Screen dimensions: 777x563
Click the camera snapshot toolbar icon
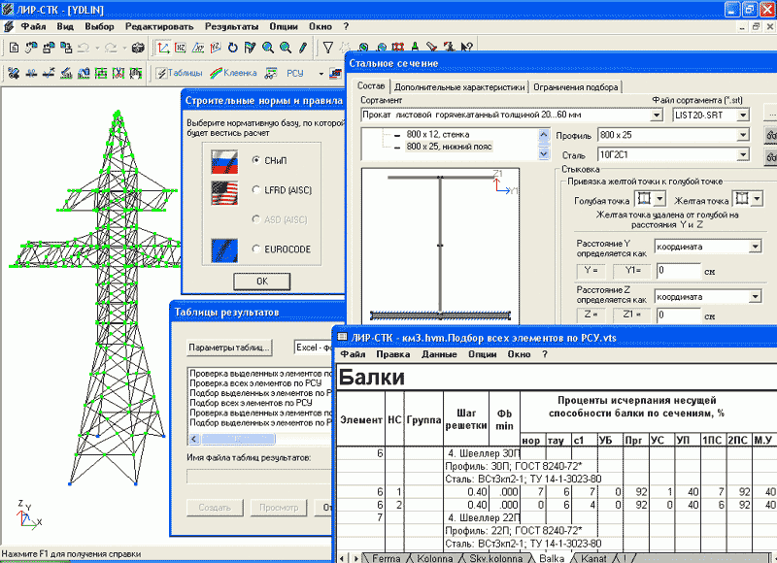click(138, 48)
